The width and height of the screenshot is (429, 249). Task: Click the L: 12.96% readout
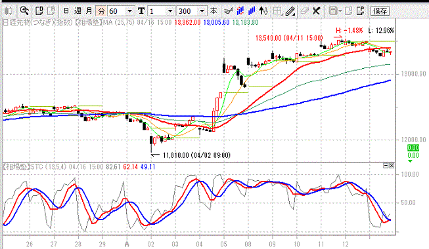(x=381, y=30)
